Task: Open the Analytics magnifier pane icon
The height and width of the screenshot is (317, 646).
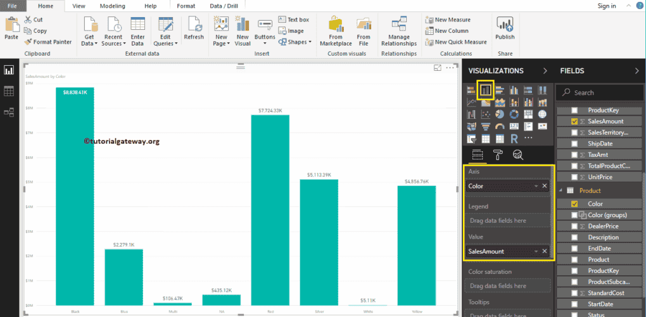Action: (517, 155)
